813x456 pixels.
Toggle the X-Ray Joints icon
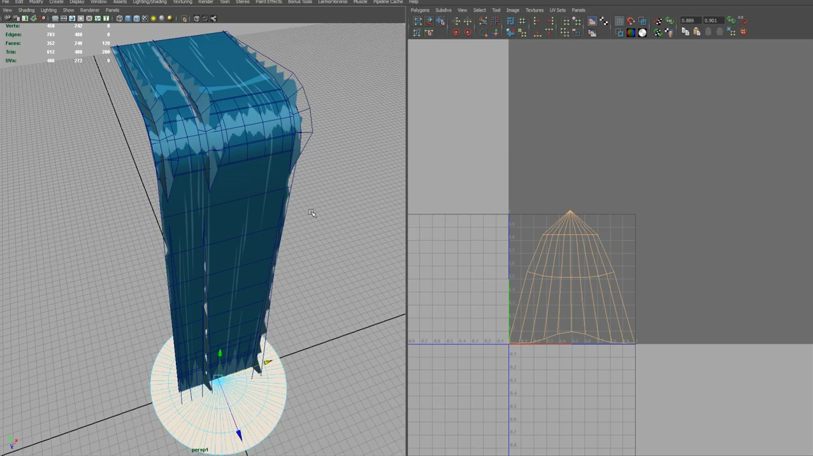213,18
